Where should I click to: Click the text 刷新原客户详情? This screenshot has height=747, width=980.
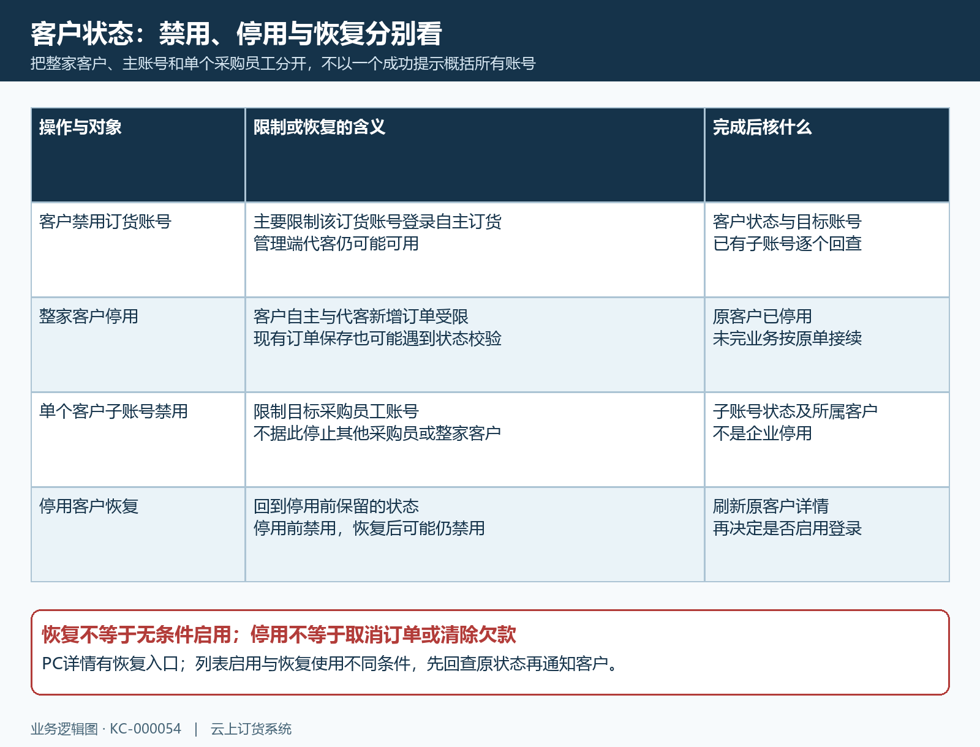click(771, 506)
